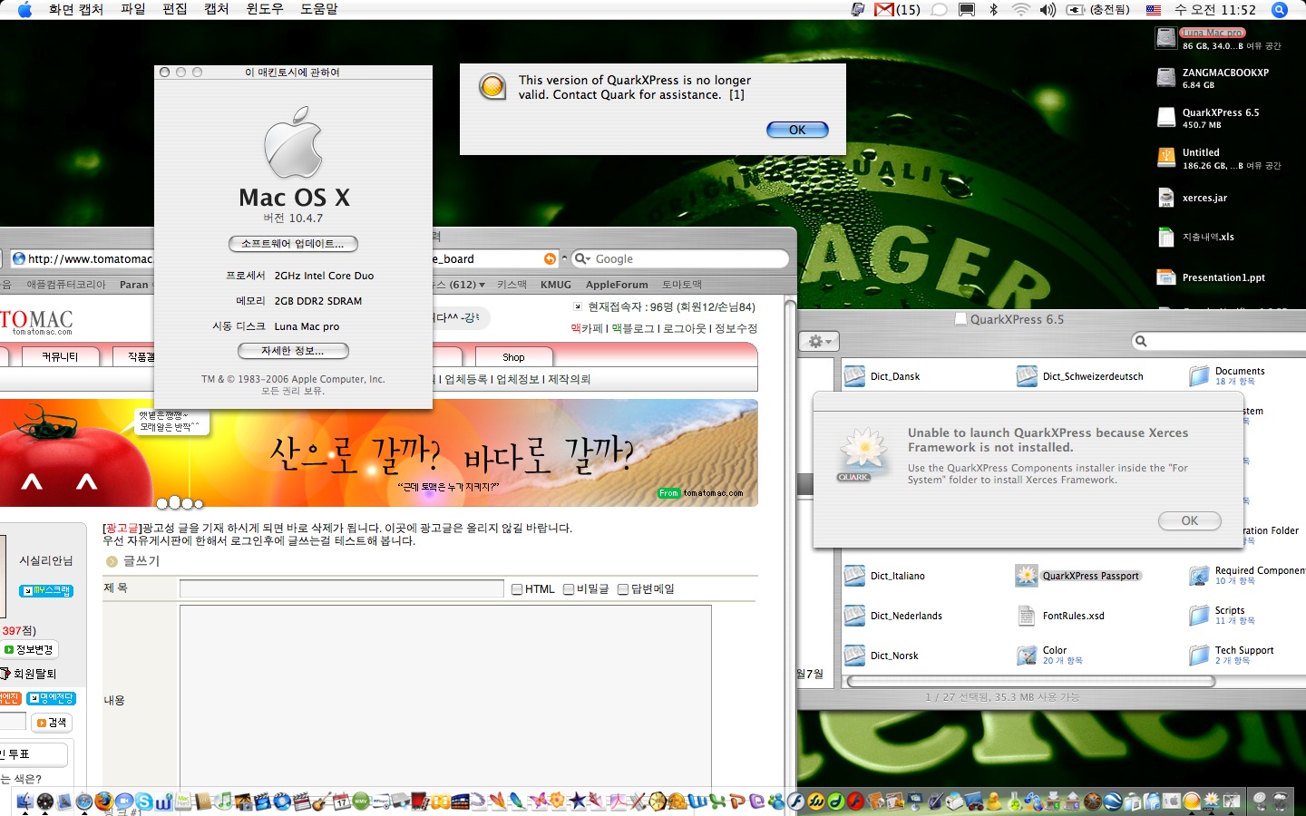The height and width of the screenshot is (816, 1306).
Task: Click OK on QuarkXPress no longer valid alert
Action: 797,130
